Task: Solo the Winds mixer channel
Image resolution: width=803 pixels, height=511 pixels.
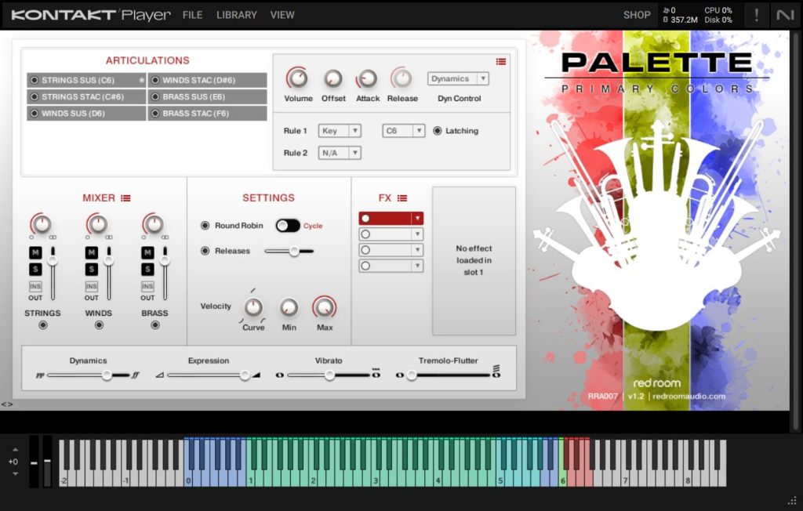Action: (x=91, y=269)
